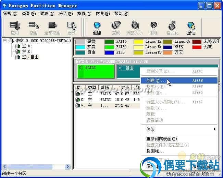Click the 47.0 MB size cell

pos(122,94)
